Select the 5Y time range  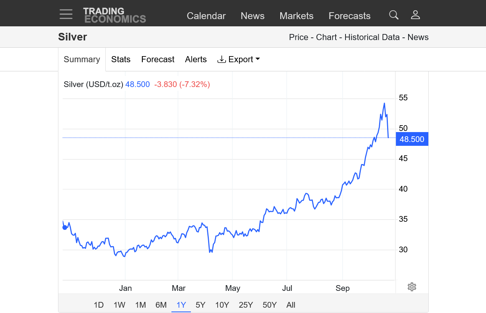tap(200, 305)
